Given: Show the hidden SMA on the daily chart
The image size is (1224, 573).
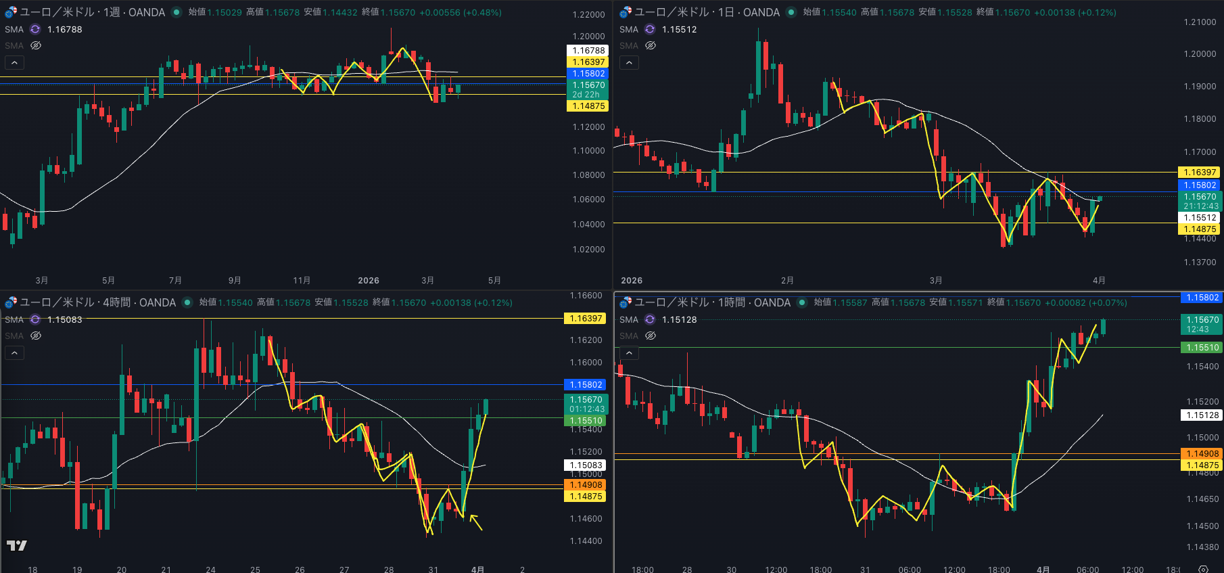Looking at the screenshot, I should pyautogui.click(x=651, y=45).
